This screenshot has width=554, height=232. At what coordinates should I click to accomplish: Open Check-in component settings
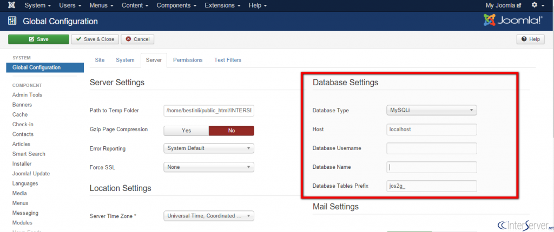coord(22,125)
